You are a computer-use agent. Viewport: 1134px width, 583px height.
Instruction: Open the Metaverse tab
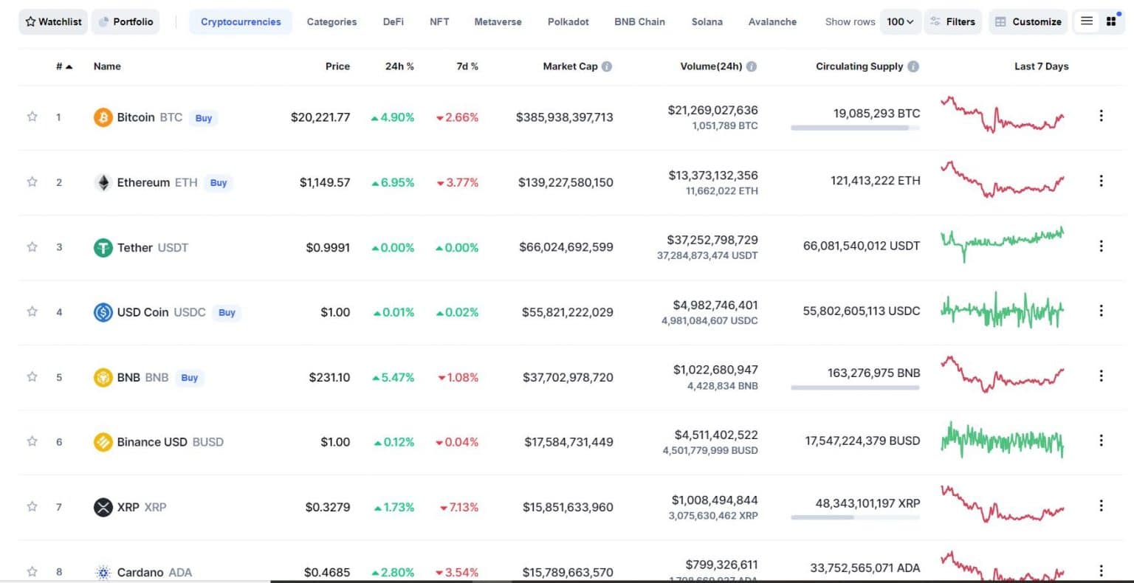coord(498,21)
